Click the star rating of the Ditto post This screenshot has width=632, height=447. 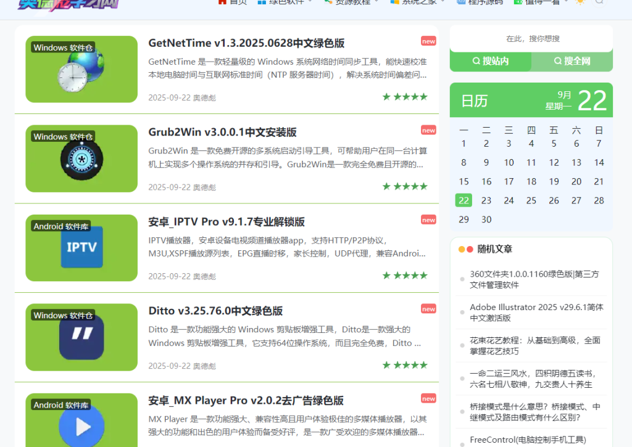point(405,365)
